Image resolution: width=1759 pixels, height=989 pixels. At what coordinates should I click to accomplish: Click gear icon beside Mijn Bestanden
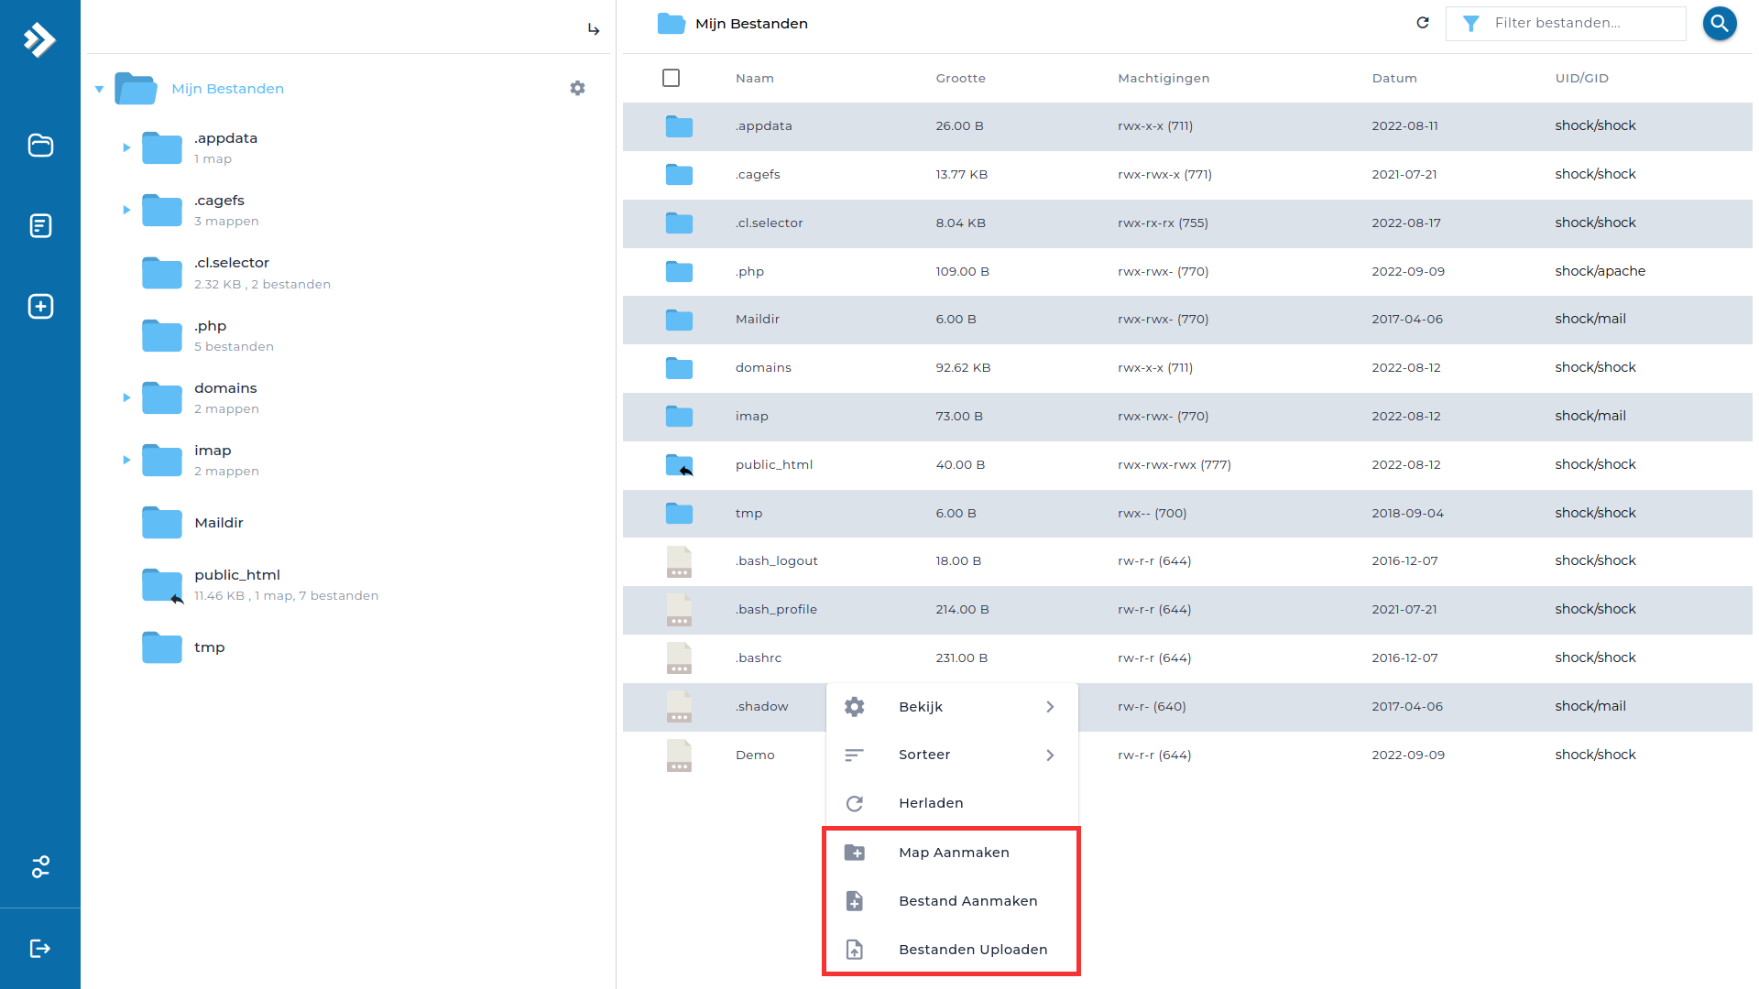click(x=577, y=88)
